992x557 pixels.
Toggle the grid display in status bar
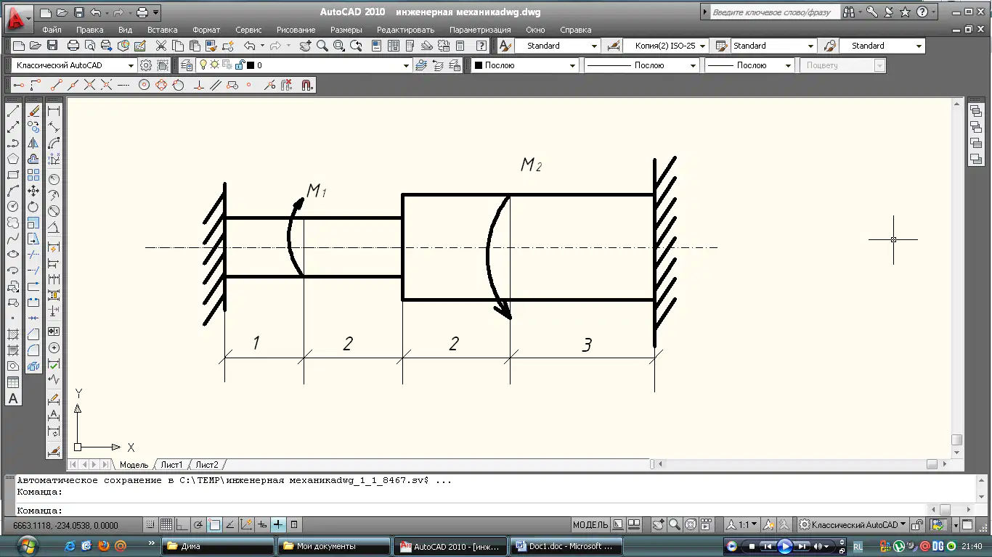166,524
